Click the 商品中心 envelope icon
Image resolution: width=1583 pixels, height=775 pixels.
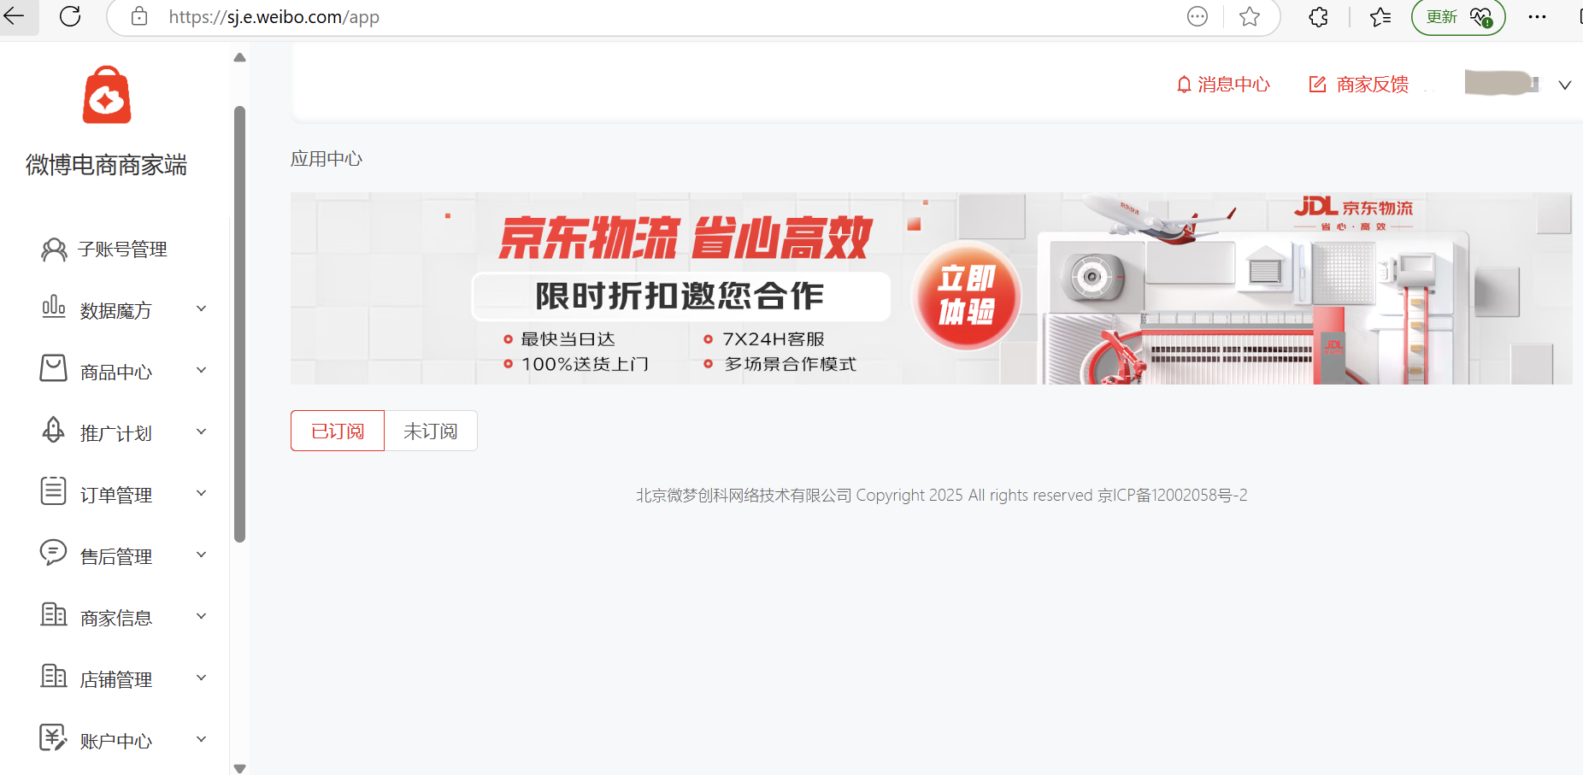point(53,369)
